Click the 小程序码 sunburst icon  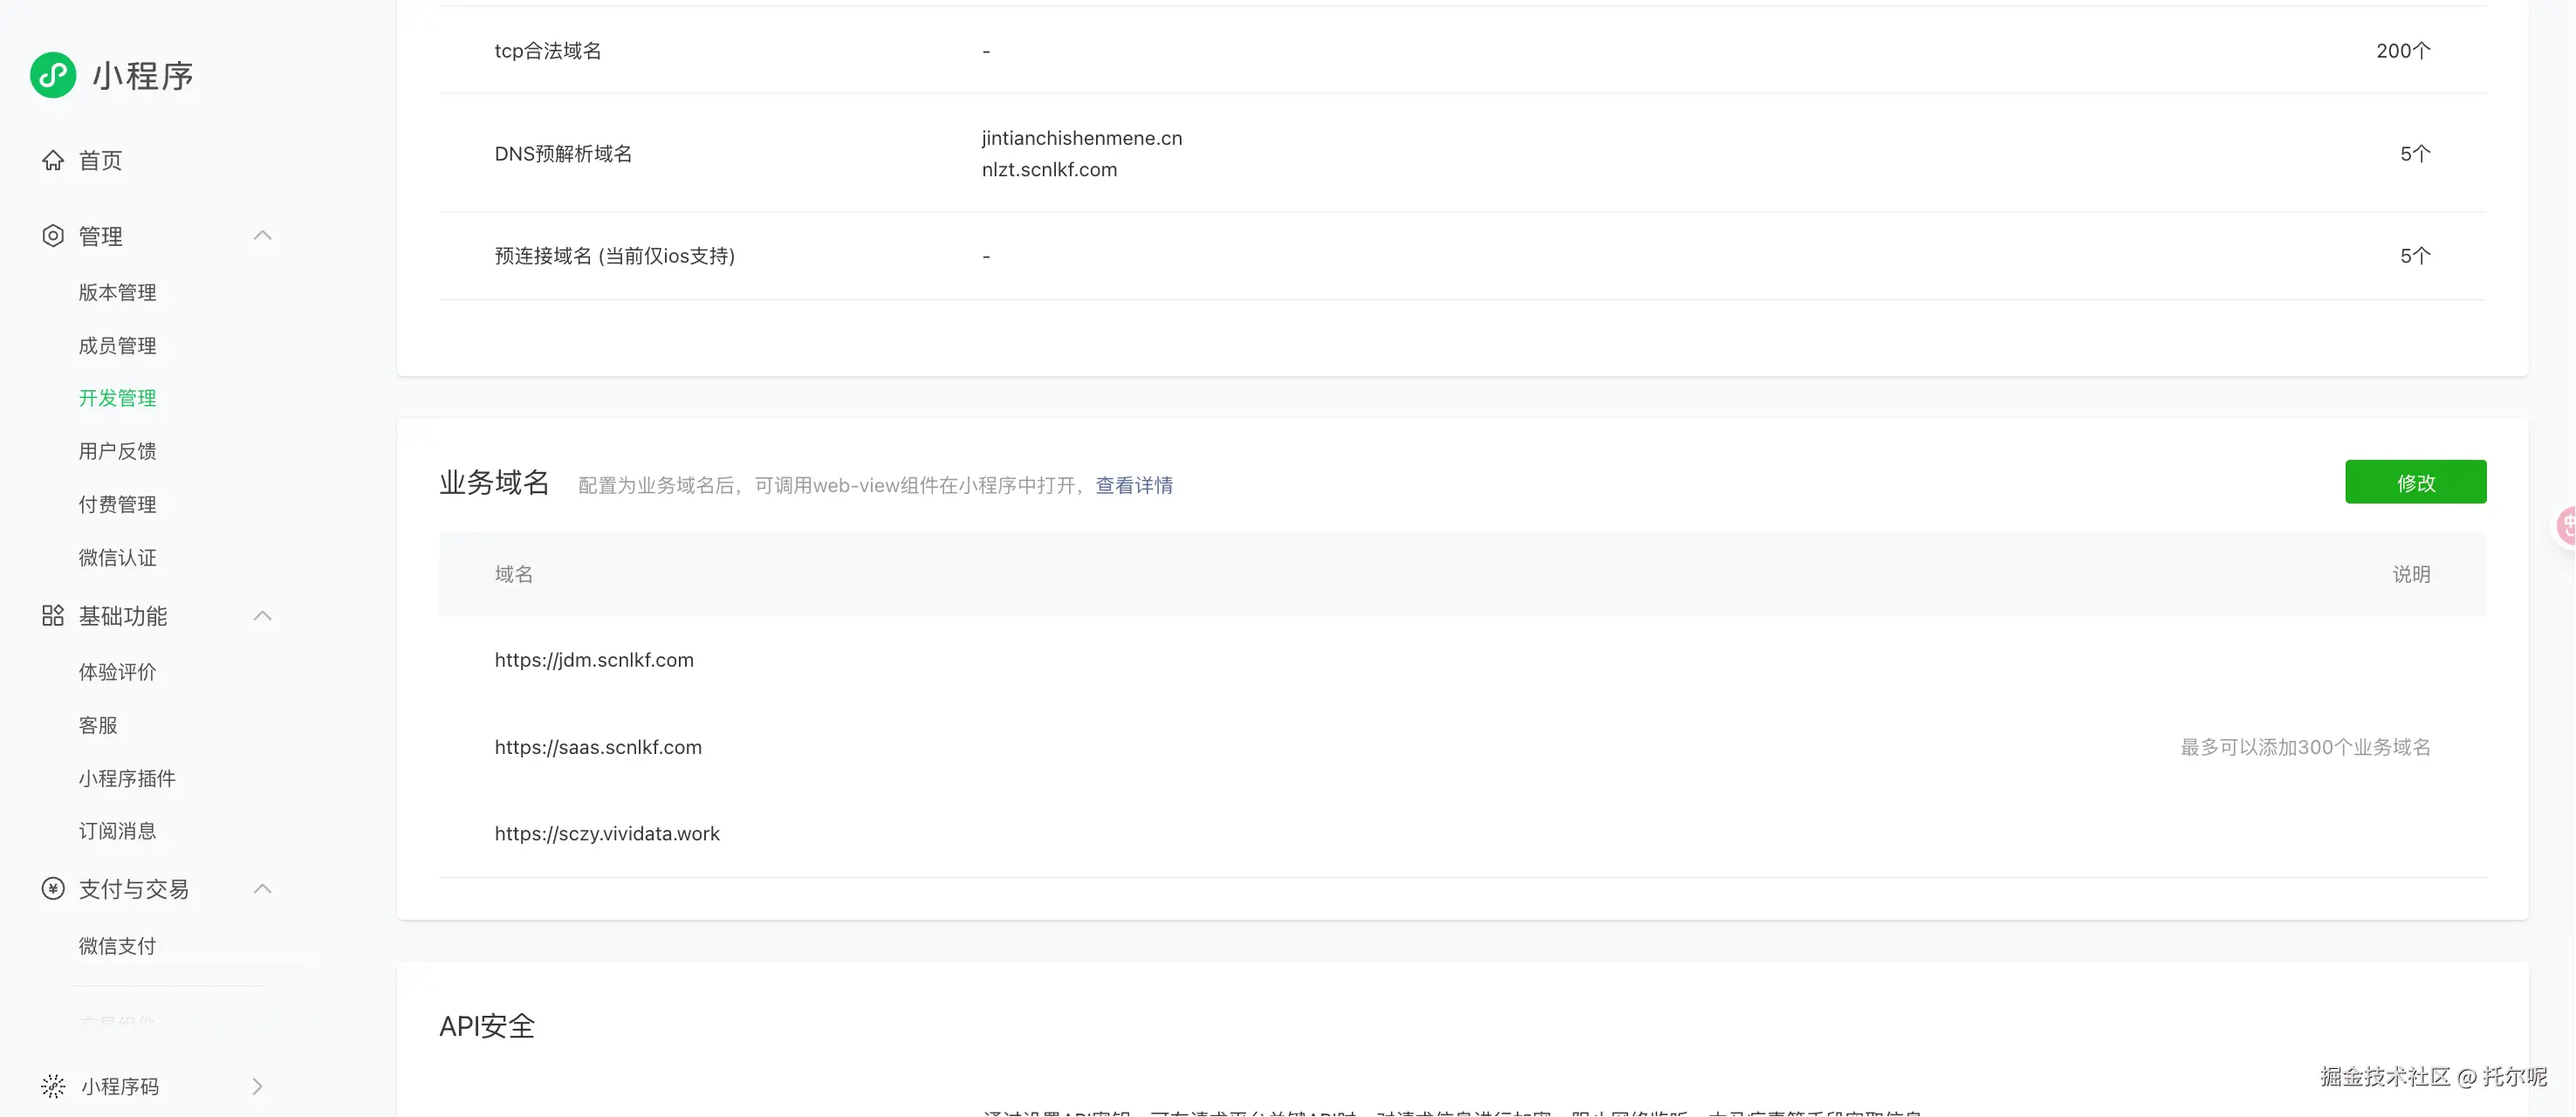[53, 1086]
